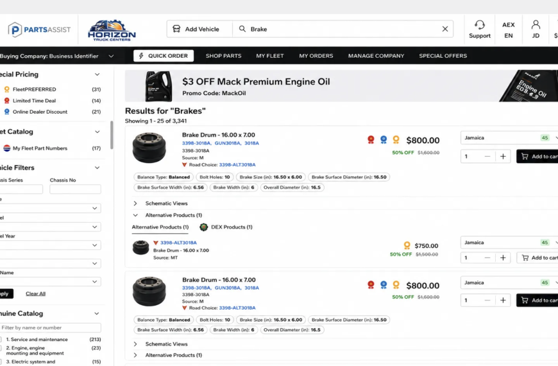Viewport: 558px width, 366px height.
Task: Increase quantity for alternative product 3398-ALT3018A
Action: coord(503,257)
